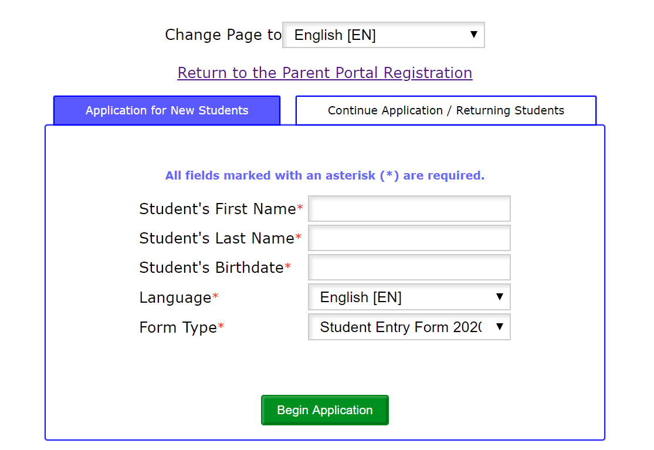Open the Change Page language dropdown
Screen dimensions: 654x450
[383, 35]
